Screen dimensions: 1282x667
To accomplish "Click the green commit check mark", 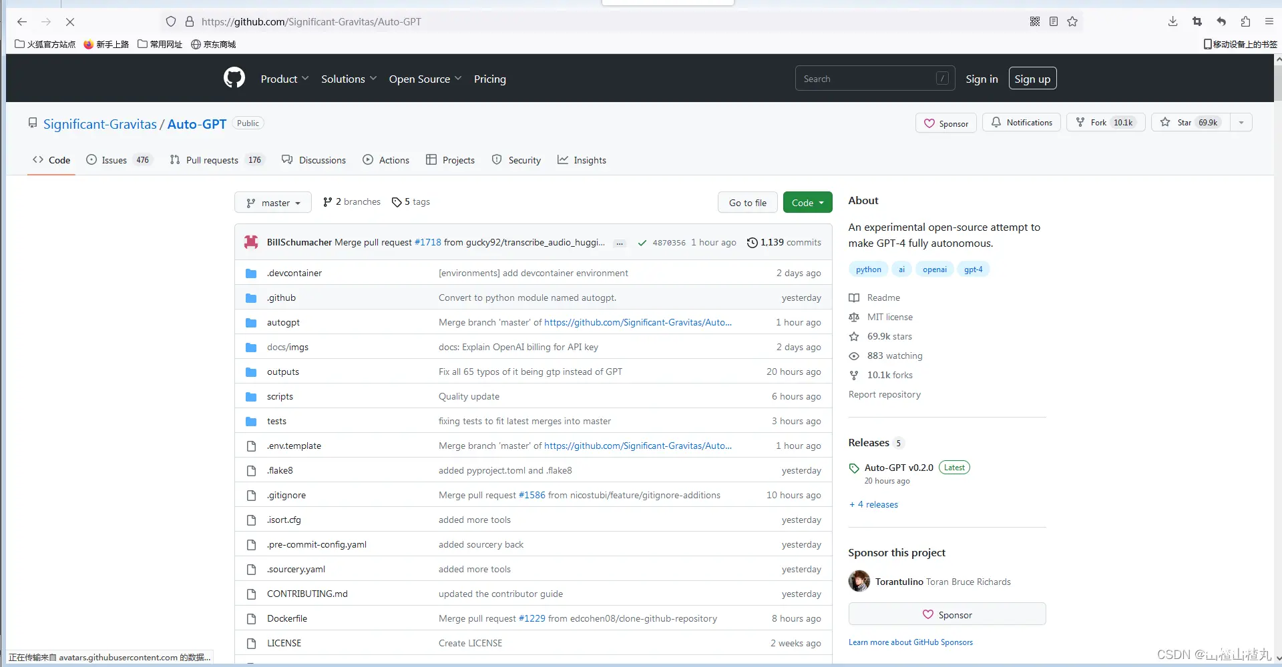I will (x=642, y=243).
